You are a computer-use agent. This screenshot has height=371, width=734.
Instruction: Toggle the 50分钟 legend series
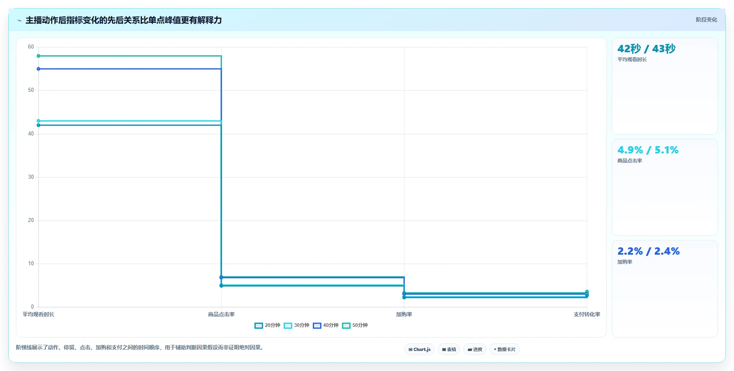[x=355, y=325]
